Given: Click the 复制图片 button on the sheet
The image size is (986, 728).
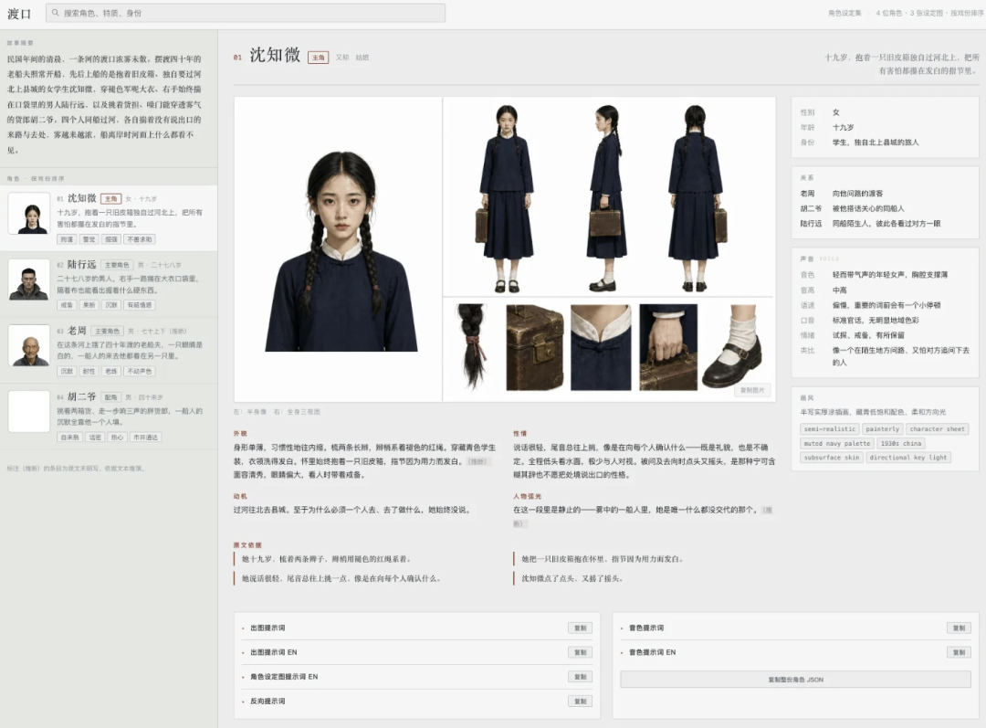Looking at the screenshot, I should point(752,390).
